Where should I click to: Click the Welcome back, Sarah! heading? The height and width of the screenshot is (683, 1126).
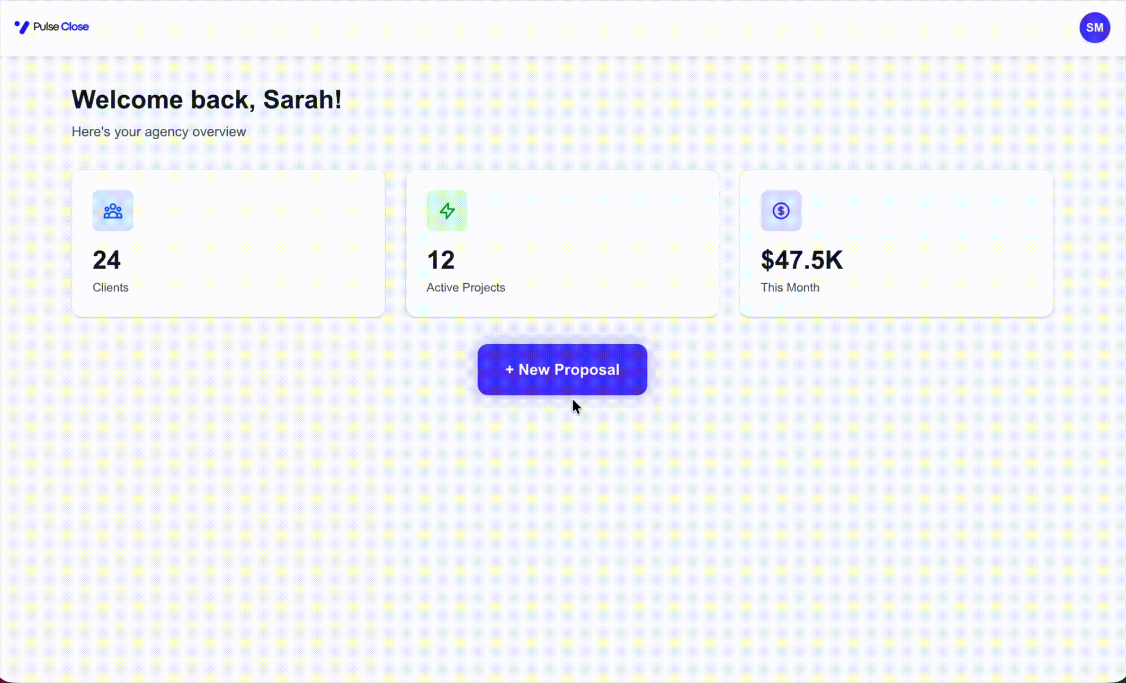point(206,99)
